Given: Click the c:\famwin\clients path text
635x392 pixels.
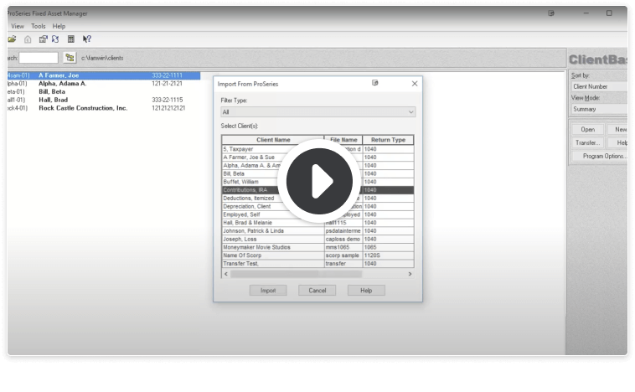Looking at the screenshot, I should (x=102, y=59).
